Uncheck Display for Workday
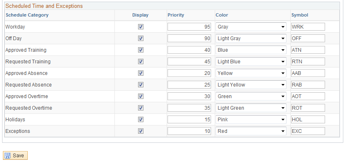 [141, 27]
